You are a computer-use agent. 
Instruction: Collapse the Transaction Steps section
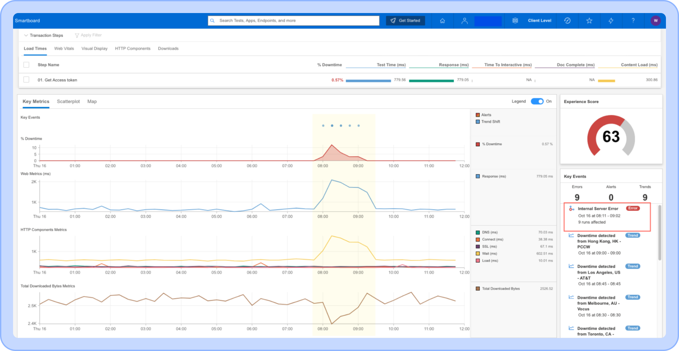coord(26,35)
